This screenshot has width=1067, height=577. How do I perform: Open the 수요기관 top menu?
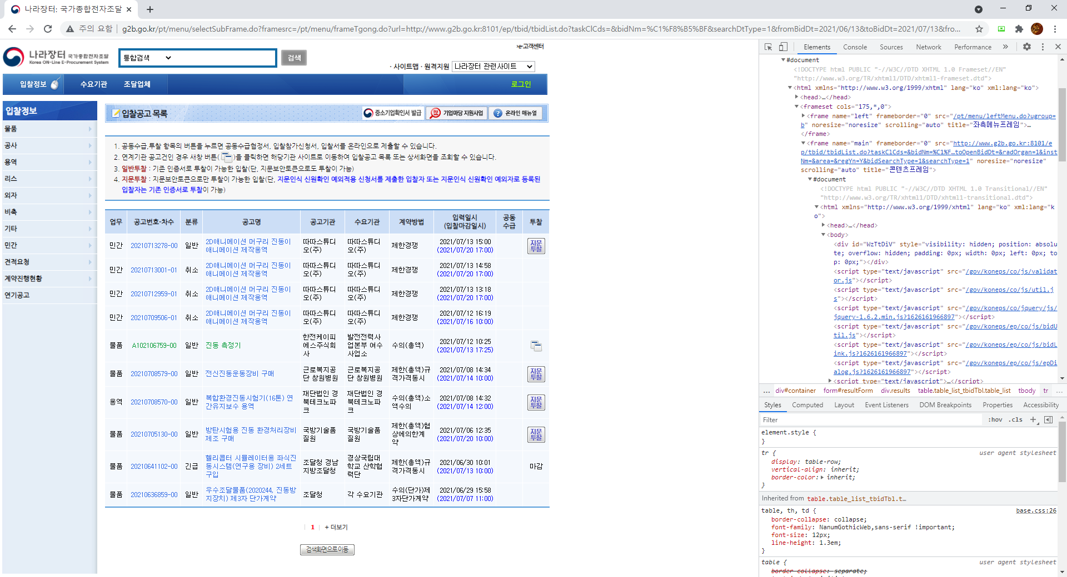tap(93, 84)
